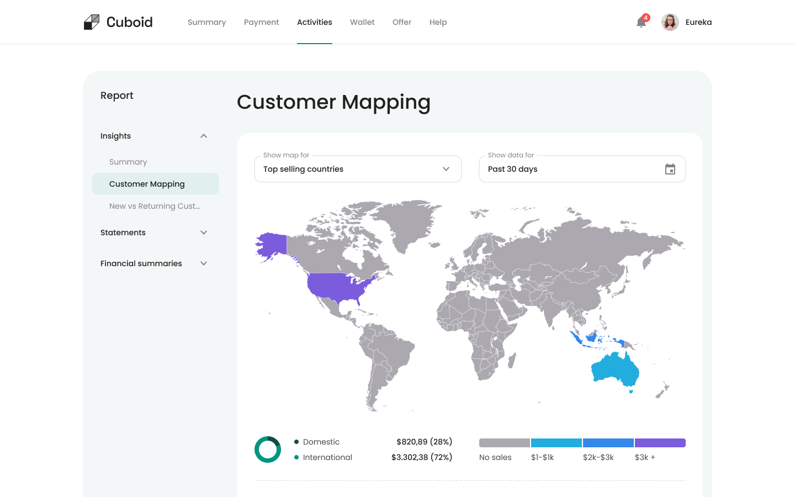The width and height of the screenshot is (795, 497).
Task: Open the notification bell with 4 alerts
Action: pyautogui.click(x=640, y=23)
